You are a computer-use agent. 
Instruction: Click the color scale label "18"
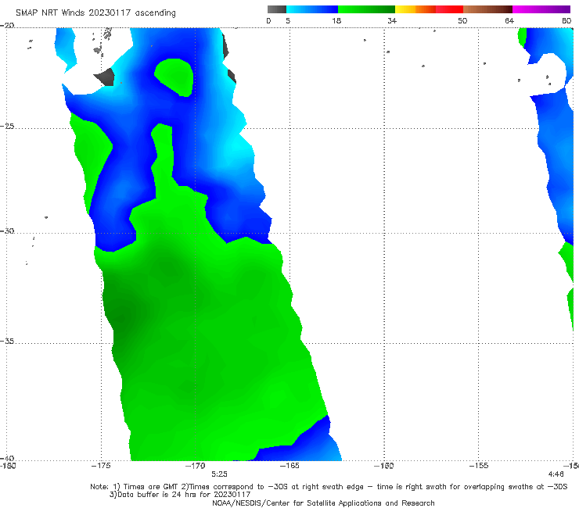[x=336, y=21]
